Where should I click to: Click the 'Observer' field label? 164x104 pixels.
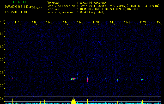[53, 3]
